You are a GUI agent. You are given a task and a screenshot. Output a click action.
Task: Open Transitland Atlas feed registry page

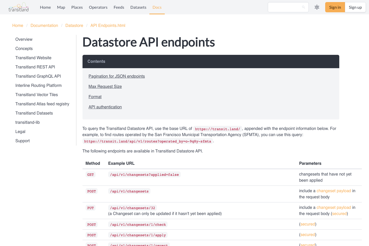click(42, 104)
